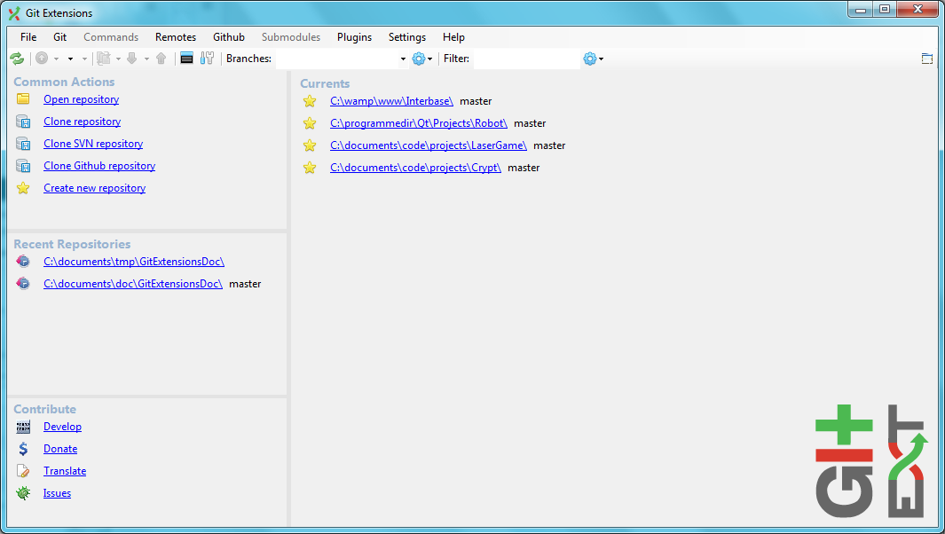
Task: Click the Translate pencil-page icon
Action: 23,471
